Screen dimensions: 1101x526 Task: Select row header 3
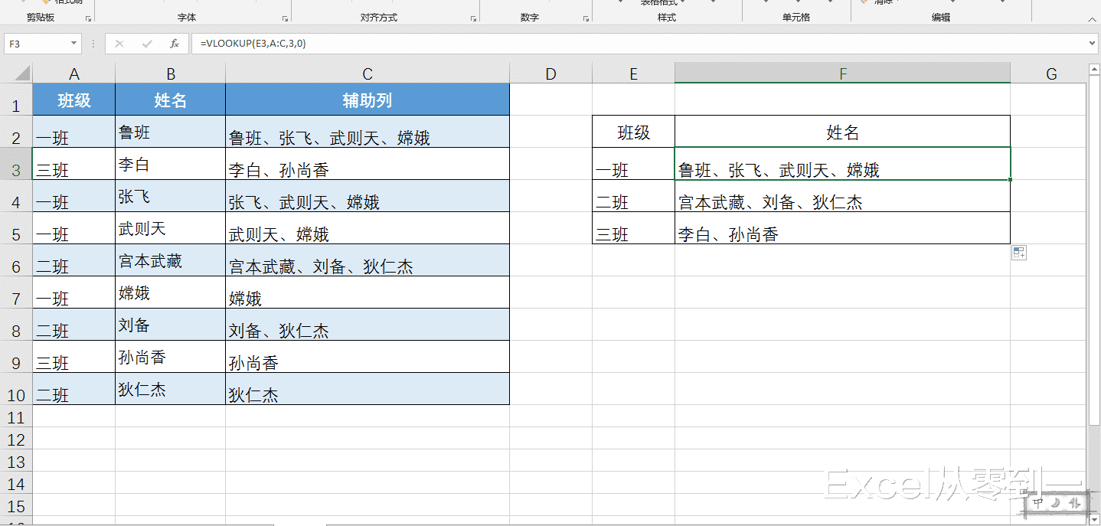16,163
